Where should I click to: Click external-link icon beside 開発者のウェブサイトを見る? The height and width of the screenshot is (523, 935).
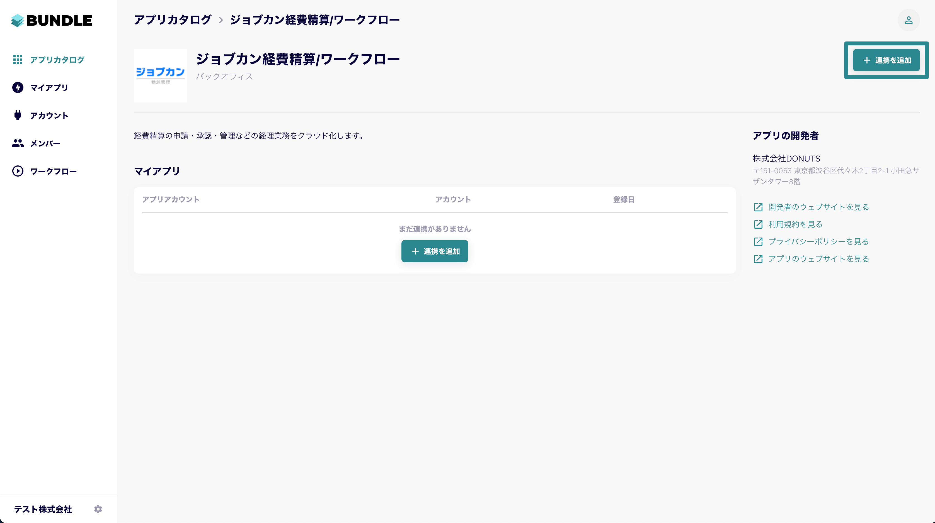tap(758, 207)
